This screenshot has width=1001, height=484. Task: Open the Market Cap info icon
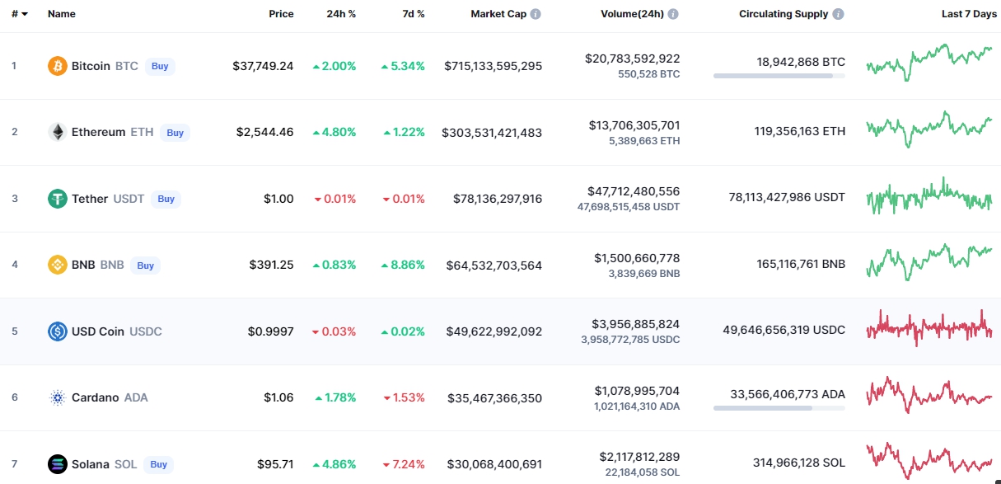[536, 15]
